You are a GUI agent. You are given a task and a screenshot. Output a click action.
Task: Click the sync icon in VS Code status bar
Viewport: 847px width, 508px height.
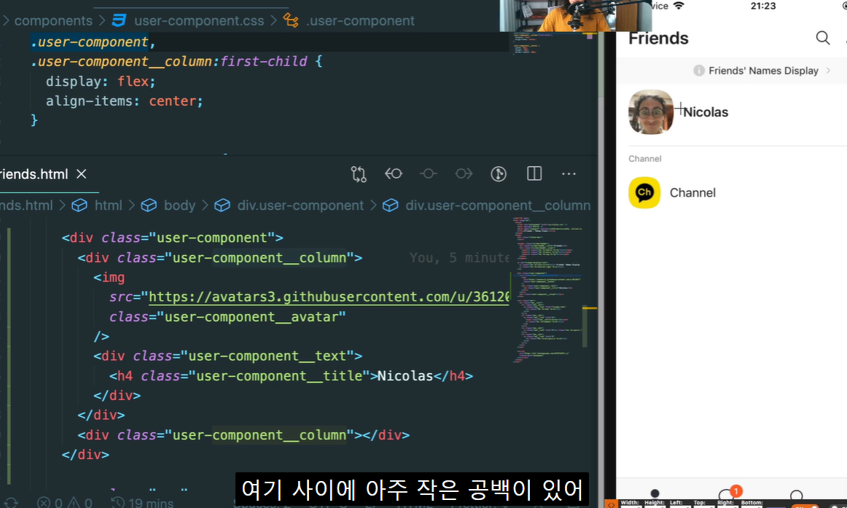pyautogui.click(x=11, y=503)
